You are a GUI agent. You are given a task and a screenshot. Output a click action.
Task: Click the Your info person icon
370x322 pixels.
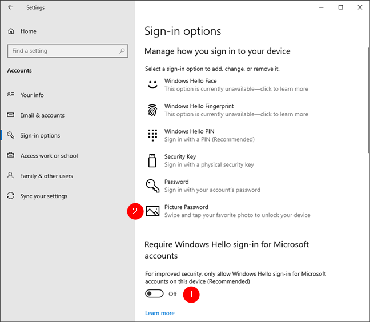[x=11, y=95]
